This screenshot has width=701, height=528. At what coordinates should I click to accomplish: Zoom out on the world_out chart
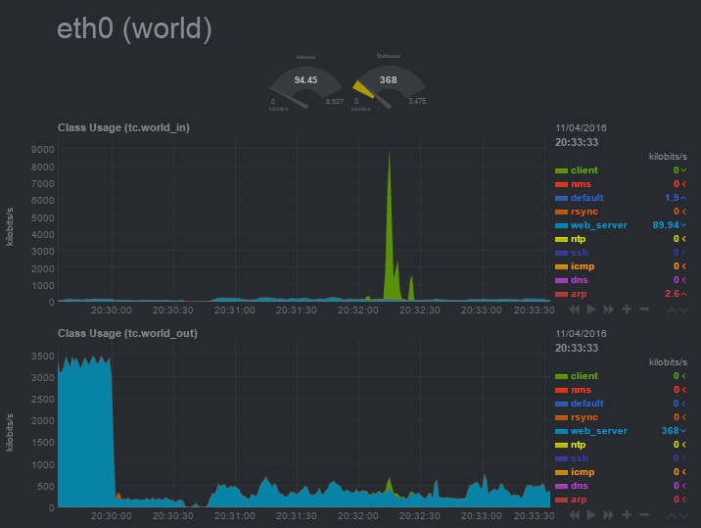(643, 514)
